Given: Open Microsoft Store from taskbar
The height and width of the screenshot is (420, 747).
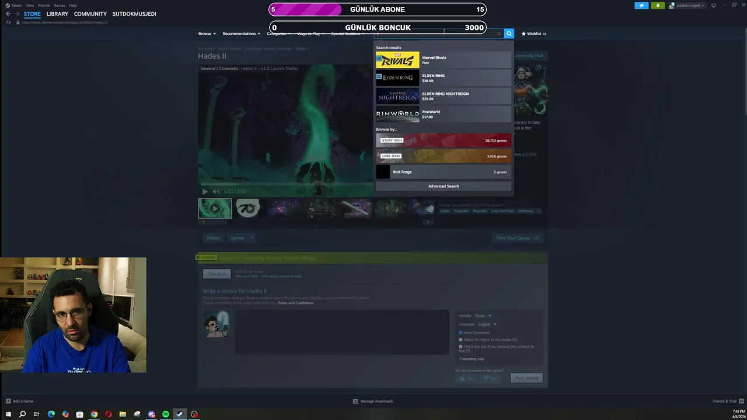Looking at the screenshot, I should [80, 414].
